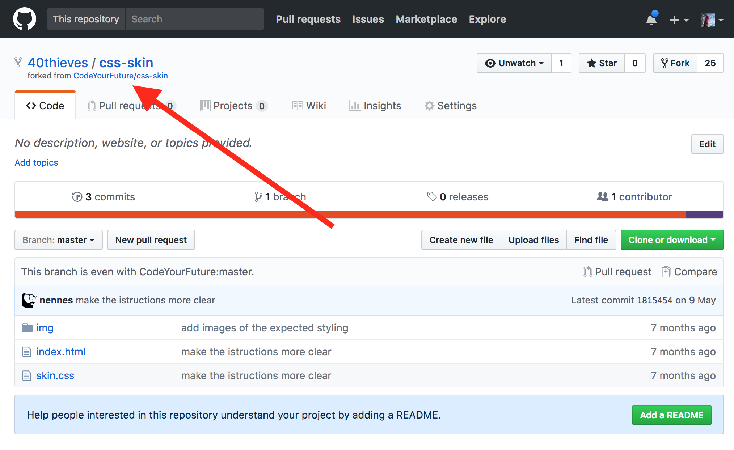Click nennes commit author avatar
This screenshot has width=734, height=450.
(29, 300)
